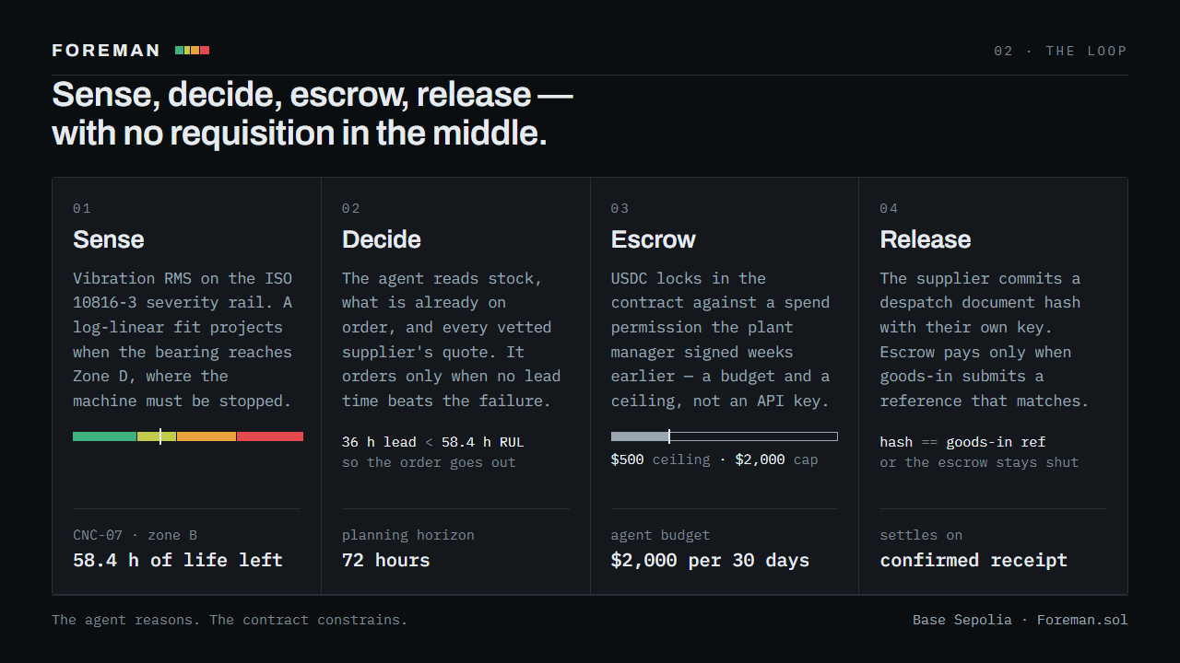Click the '72 hours' planning horizon value
The height and width of the screenshot is (663, 1180).
[386, 560]
